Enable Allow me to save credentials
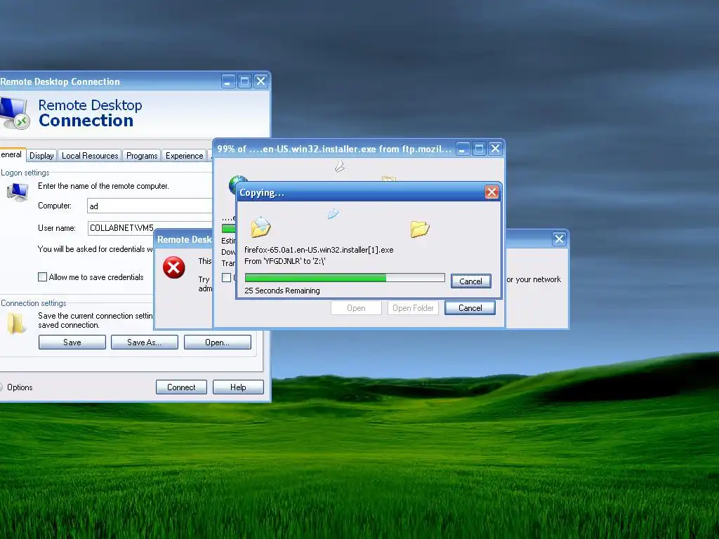 [x=42, y=277]
